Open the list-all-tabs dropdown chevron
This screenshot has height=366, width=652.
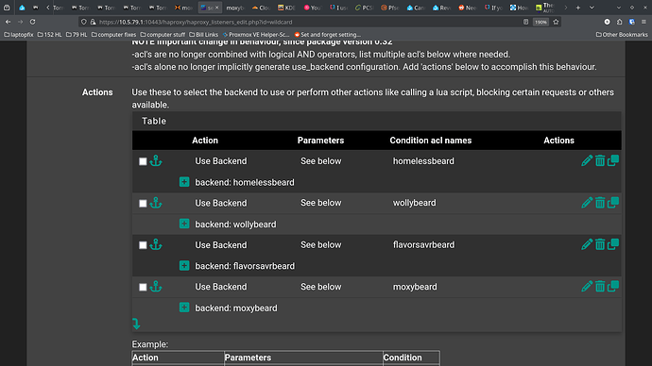[x=592, y=8]
